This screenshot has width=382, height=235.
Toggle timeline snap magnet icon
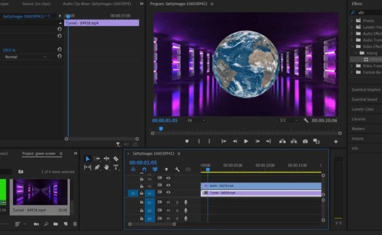coord(144,169)
